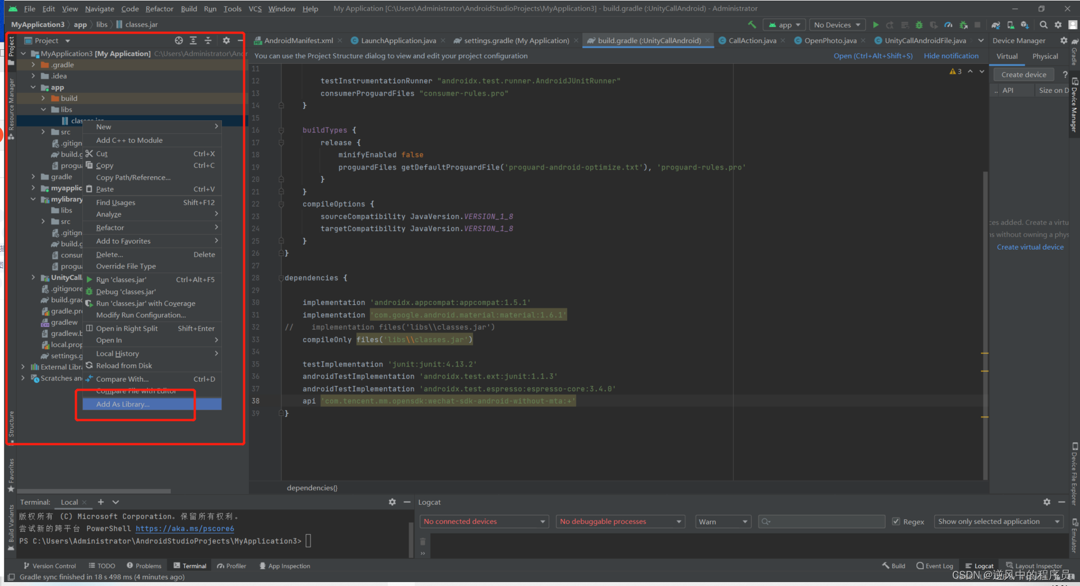
Task: Open the Problems tool window button
Action: click(x=144, y=566)
